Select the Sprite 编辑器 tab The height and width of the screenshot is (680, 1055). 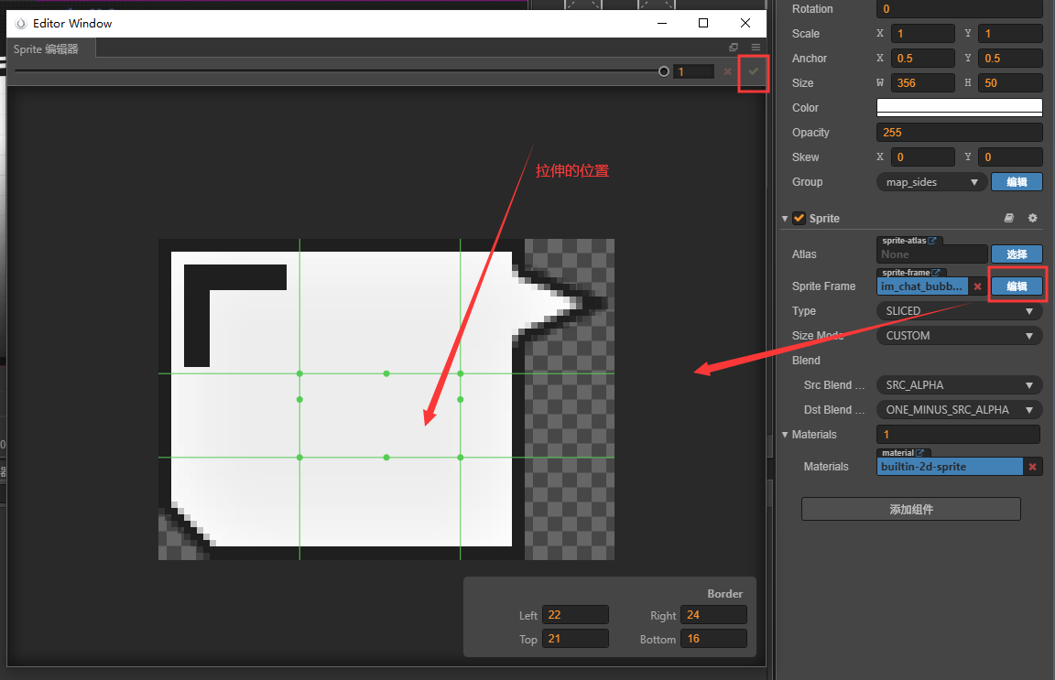(x=47, y=49)
